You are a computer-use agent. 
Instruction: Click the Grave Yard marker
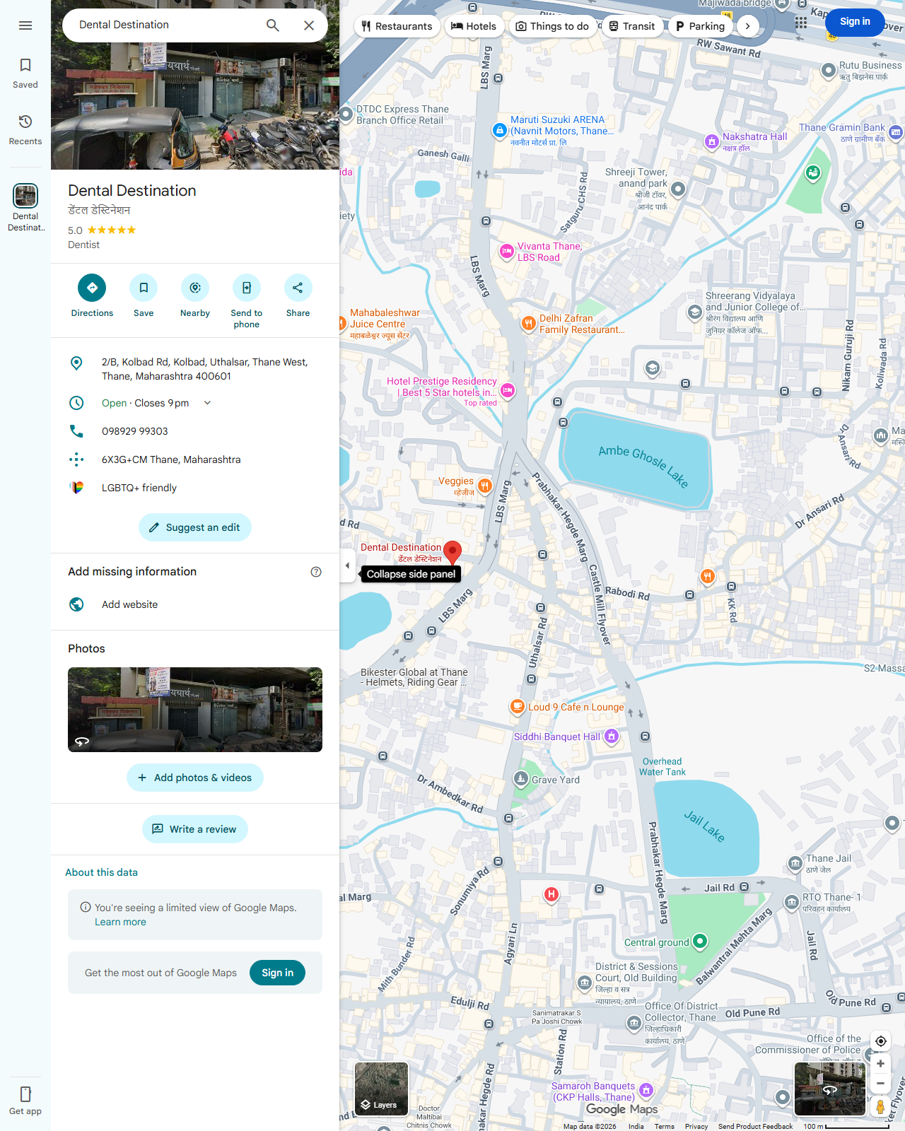(521, 779)
